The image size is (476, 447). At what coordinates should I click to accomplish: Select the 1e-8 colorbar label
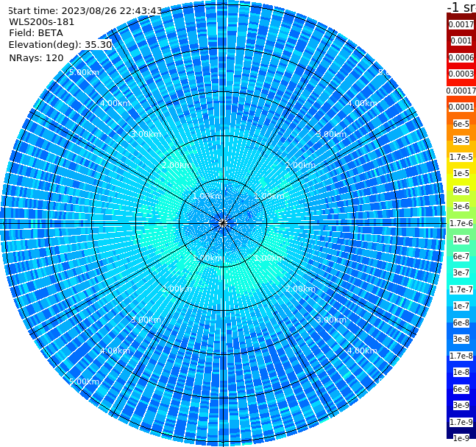[461, 372]
